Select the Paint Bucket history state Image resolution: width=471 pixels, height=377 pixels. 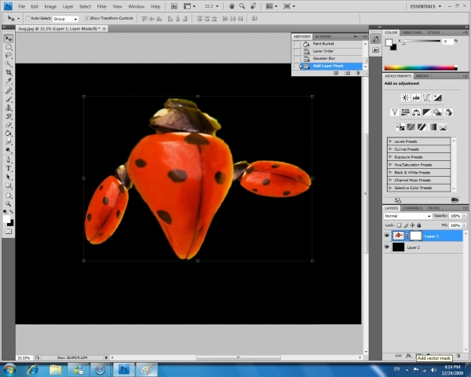click(x=327, y=44)
